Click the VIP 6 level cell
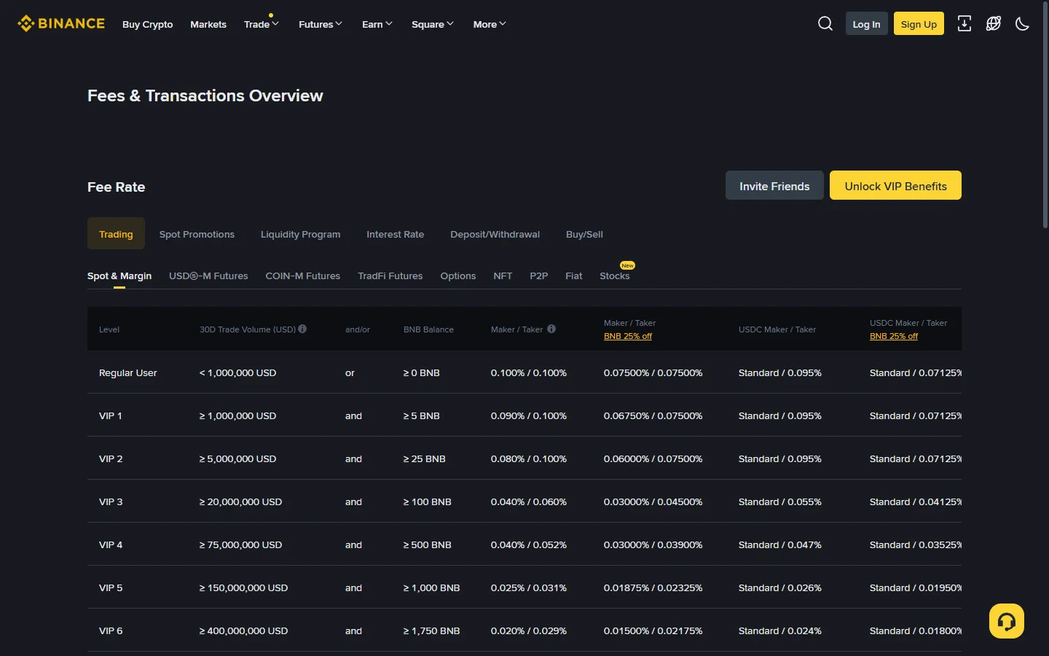This screenshot has width=1049, height=656. 111,630
